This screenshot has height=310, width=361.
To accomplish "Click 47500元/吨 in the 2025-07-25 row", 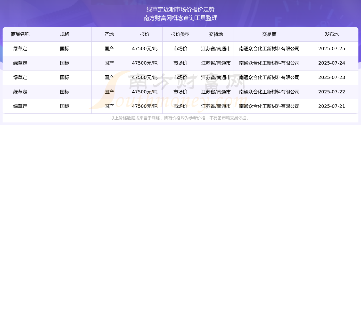I will click(145, 49).
